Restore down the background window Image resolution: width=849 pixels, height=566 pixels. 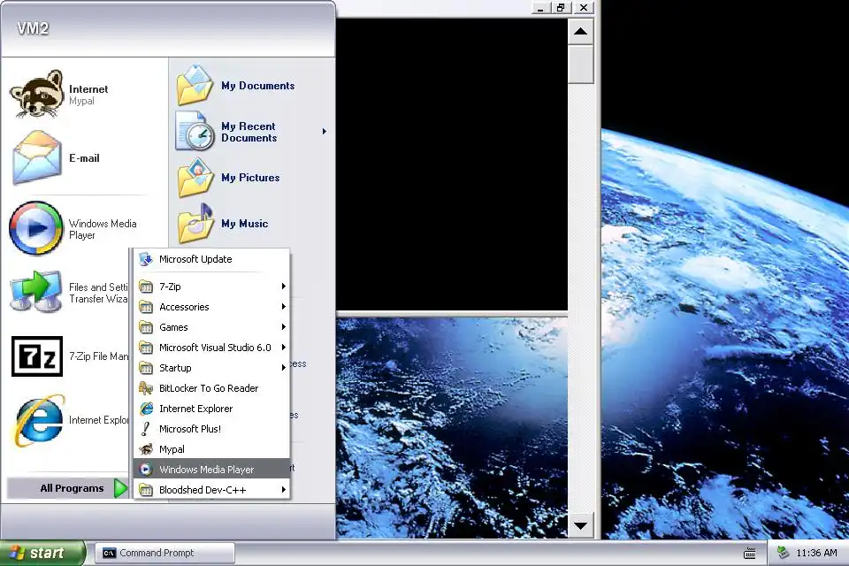click(x=561, y=8)
